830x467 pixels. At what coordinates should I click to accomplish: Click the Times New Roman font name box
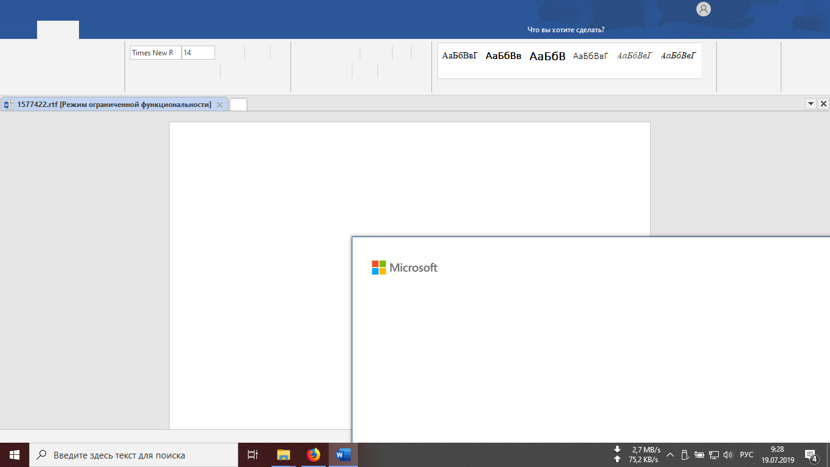point(156,53)
